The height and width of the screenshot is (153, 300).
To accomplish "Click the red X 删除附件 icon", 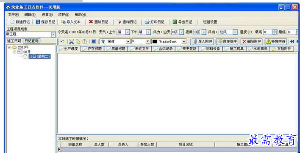I will [x=244, y=41].
